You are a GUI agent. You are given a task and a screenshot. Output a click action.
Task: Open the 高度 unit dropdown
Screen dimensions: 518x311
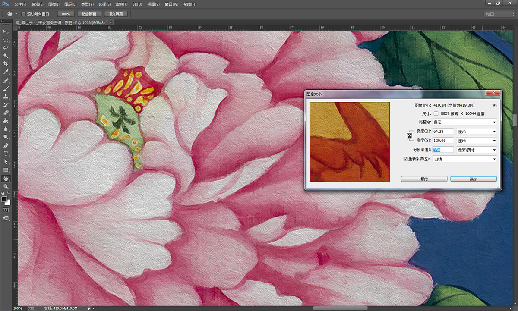click(x=477, y=141)
